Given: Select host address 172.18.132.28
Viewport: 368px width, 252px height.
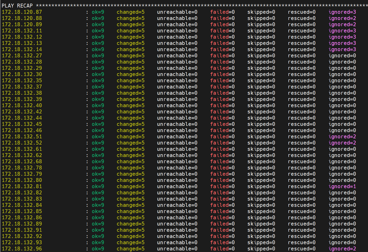Looking at the screenshot, I should 22,62.
